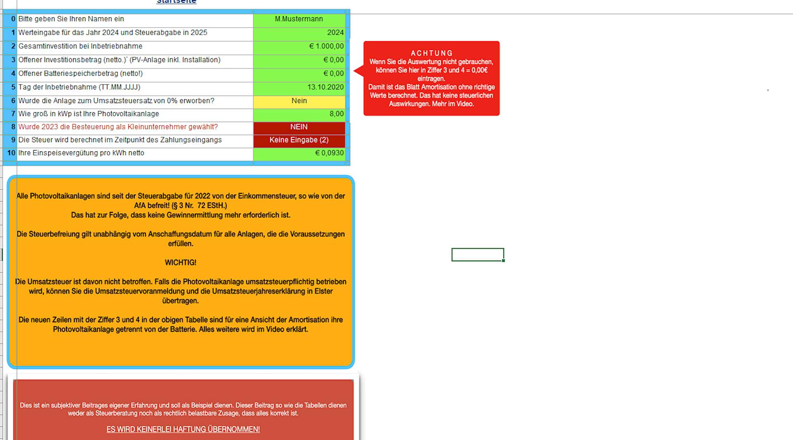Select the Offener Batteriespeicherbetrag € 0,00 cell
The width and height of the screenshot is (793, 440).
299,74
